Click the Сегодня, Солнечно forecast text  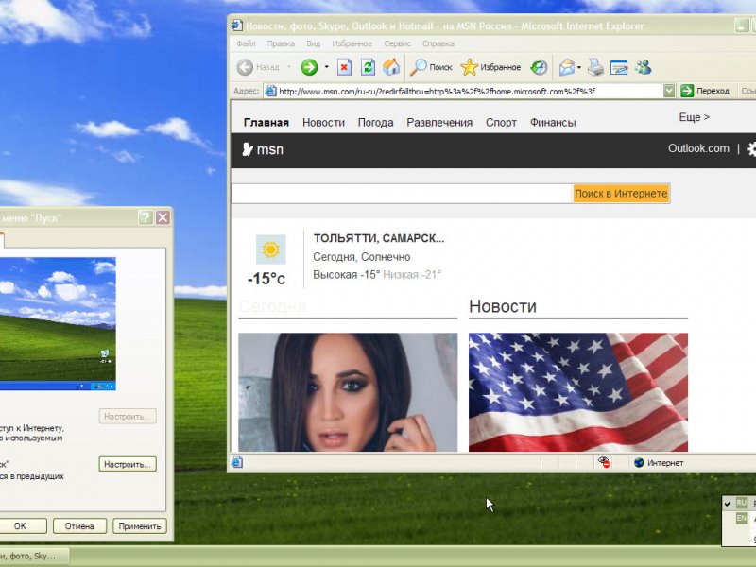362,257
